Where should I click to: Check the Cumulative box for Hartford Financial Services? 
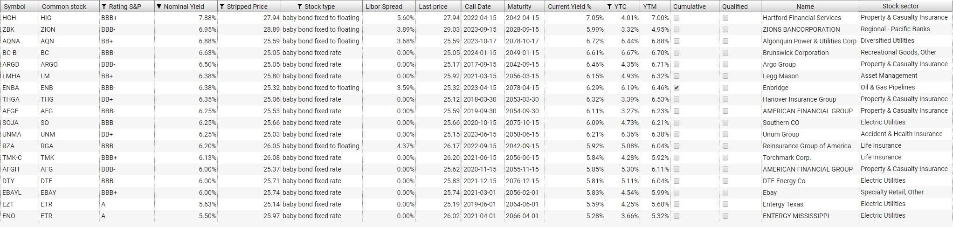[677, 18]
